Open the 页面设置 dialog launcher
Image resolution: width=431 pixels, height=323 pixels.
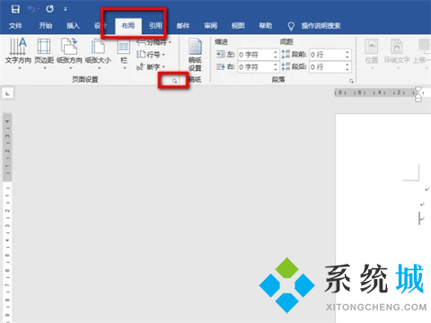175,81
